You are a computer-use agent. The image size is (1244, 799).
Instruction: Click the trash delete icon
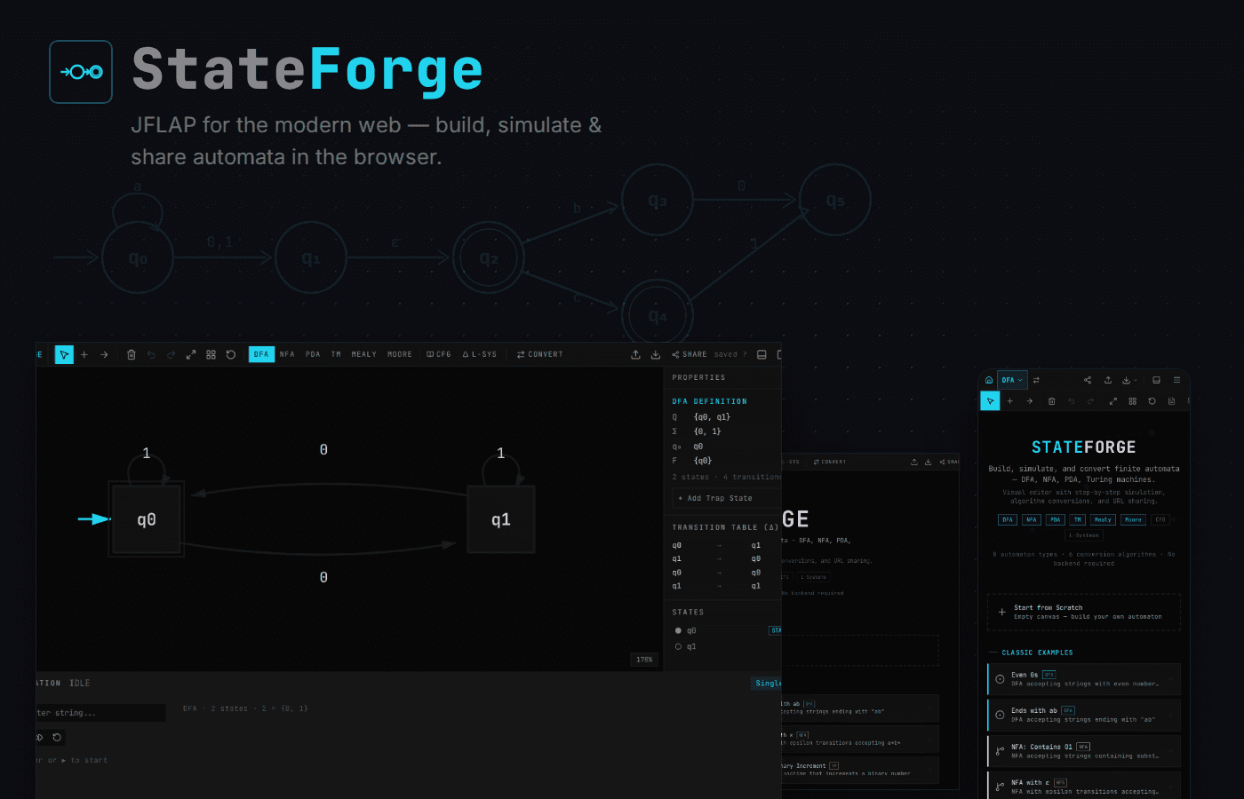[x=131, y=353]
